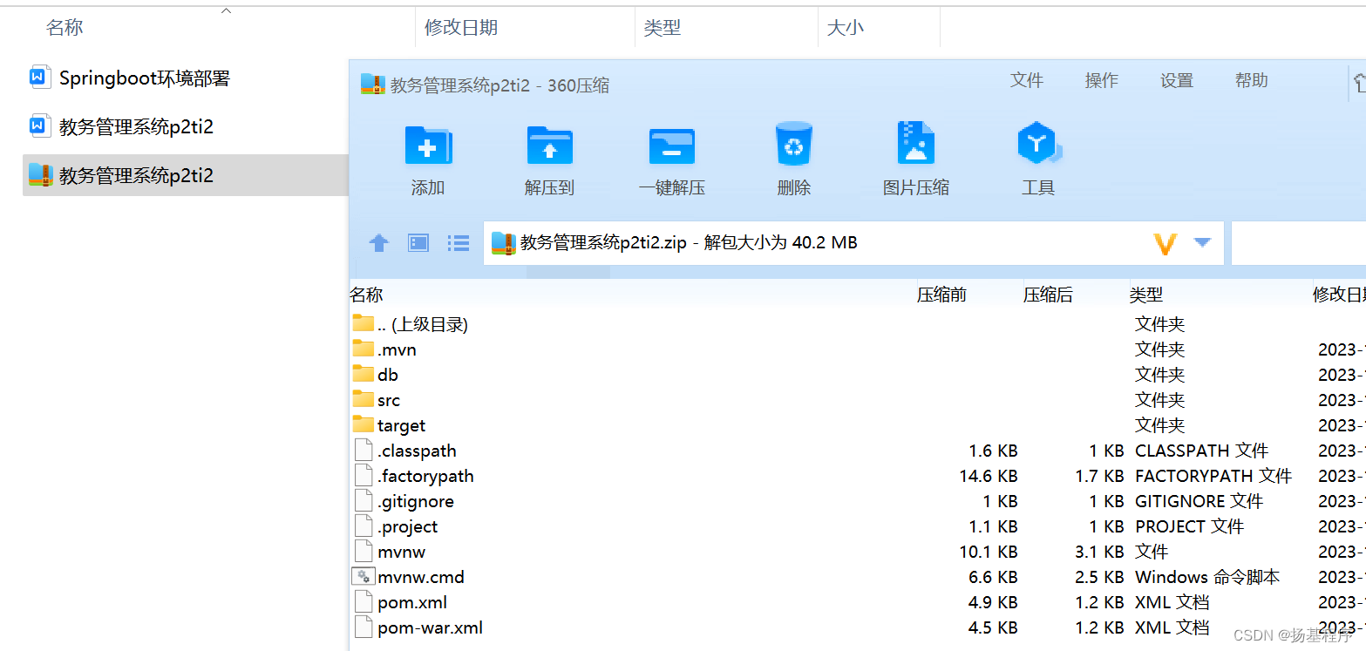
Task: Open the 设置 (Settings) menu
Action: point(1175,80)
